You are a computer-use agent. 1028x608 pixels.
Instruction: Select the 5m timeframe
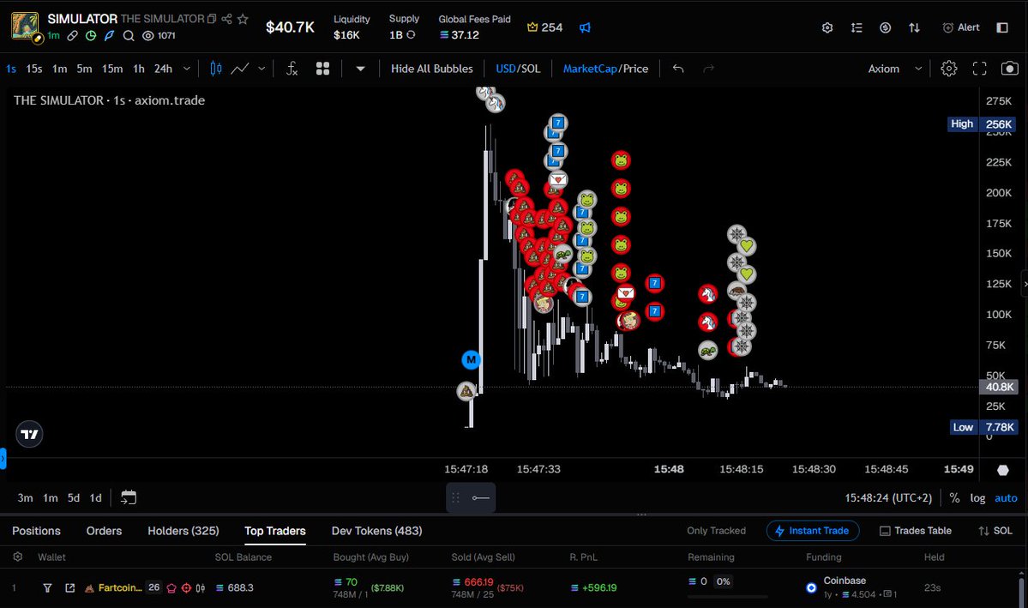point(84,69)
